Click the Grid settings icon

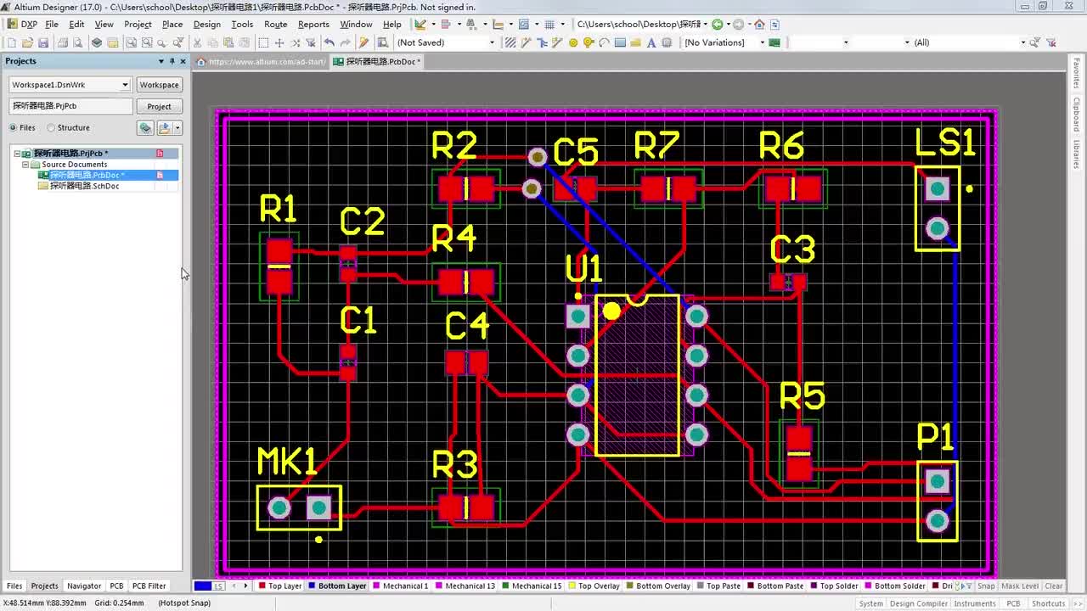pyautogui.click(x=549, y=24)
